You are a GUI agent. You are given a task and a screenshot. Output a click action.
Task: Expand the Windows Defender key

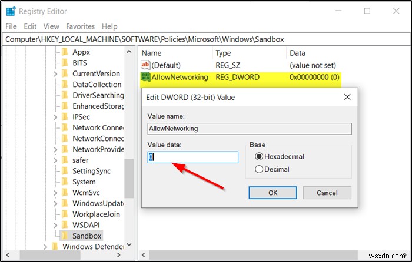click(x=45, y=247)
